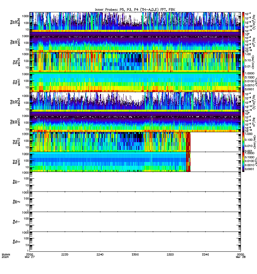Click inside the tha fff 32 scm3 spectrogram

[135, 42]
